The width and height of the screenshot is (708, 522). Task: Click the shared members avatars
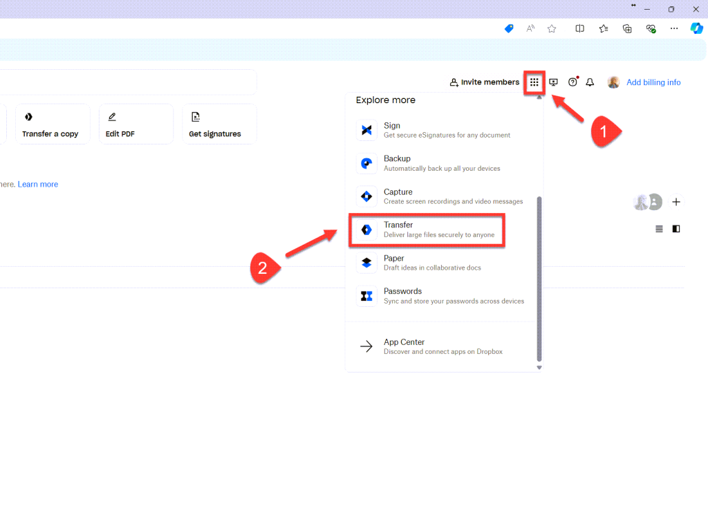(647, 202)
